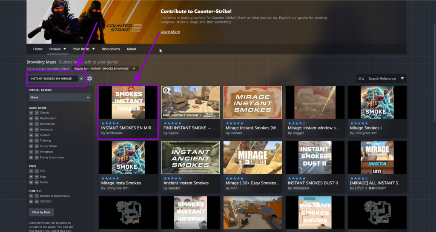
Task: Open the About tab
Action: [131, 49]
